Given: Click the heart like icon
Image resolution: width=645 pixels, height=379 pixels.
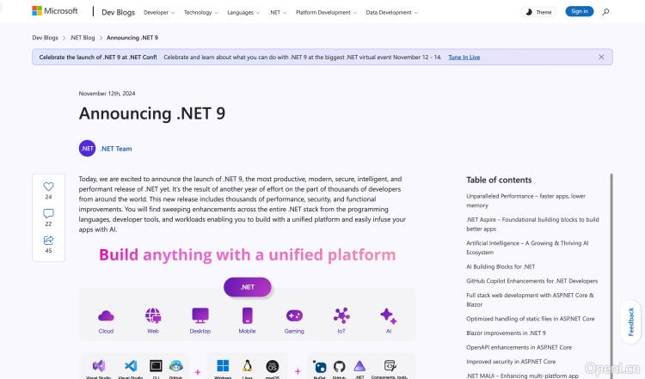Looking at the screenshot, I should coord(48,186).
